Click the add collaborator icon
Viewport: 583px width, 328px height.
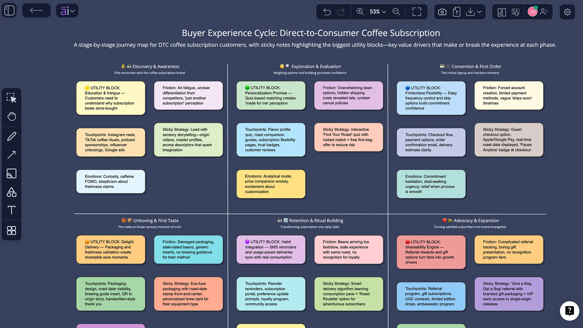(544, 12)
